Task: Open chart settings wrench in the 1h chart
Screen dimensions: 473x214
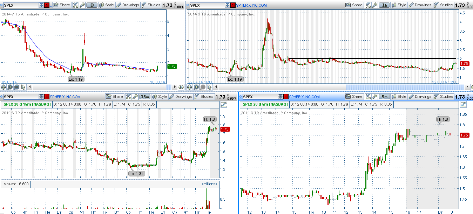Action: (374, 5)
